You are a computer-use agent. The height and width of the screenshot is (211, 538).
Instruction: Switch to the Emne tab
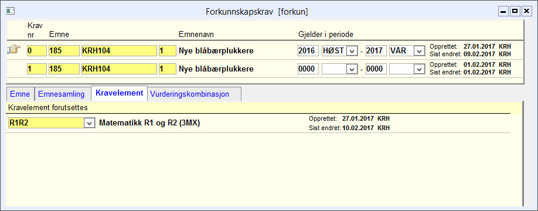21,94
